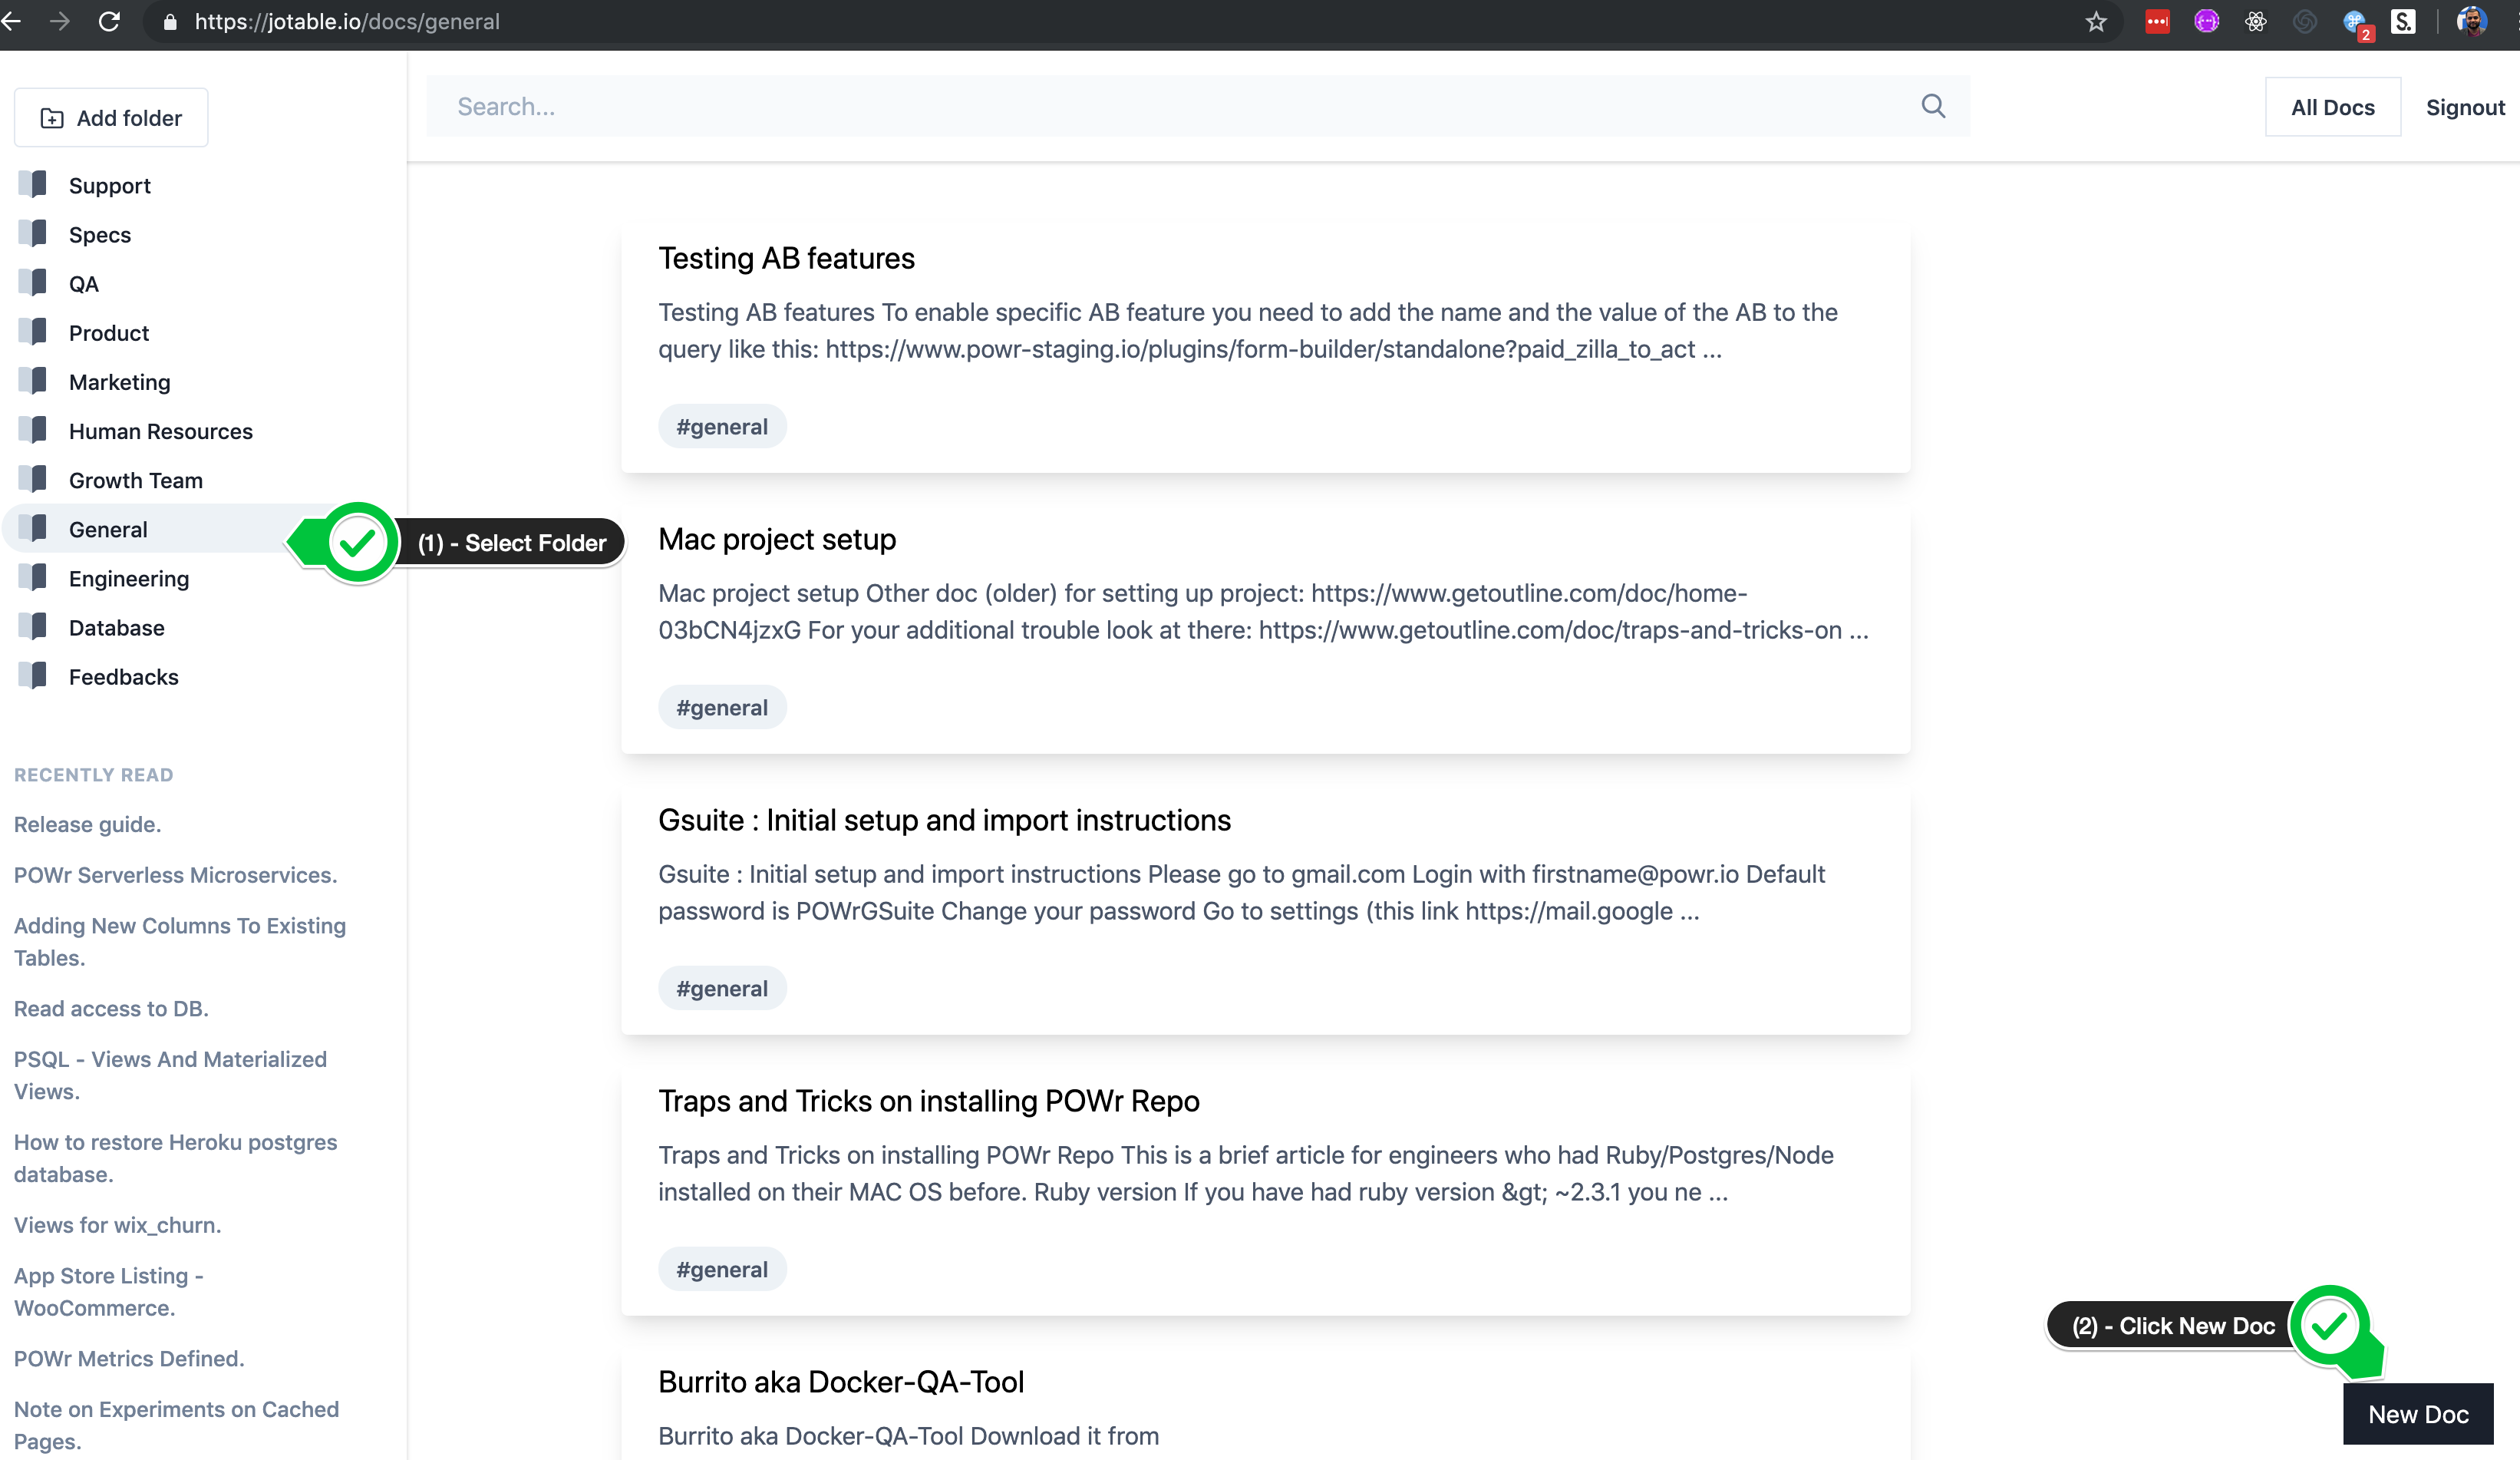
Task: Click the browser profile avatar icon
Action: point(2471,22)
